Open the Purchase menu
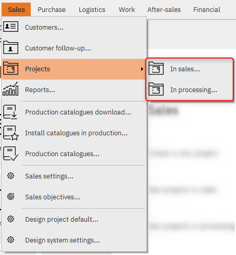236x255 pixels. pyautogui.click(x=52, y=9)
